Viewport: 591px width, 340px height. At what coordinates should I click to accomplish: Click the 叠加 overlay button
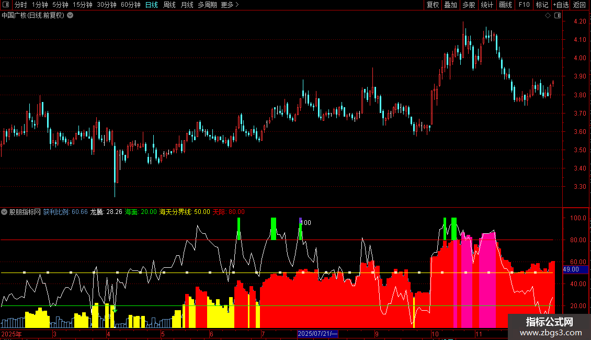(450, 5)
